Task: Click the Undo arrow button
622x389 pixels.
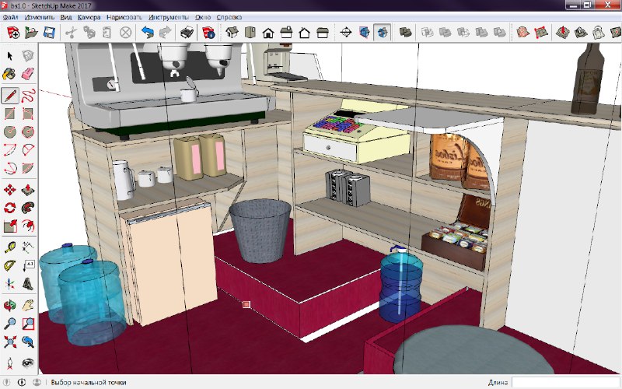Action: point(148,33)
